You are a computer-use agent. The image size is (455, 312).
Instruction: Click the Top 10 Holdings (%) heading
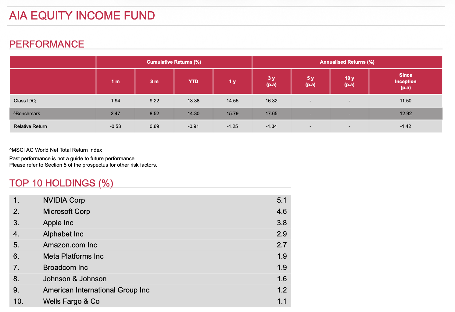(61, 183)
